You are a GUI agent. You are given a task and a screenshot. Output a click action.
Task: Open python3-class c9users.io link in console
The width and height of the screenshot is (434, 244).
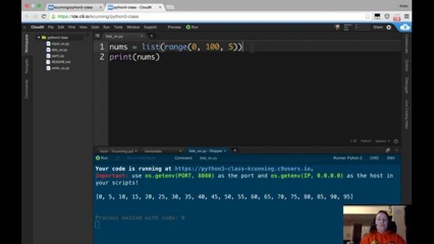(x=243, y=169)
